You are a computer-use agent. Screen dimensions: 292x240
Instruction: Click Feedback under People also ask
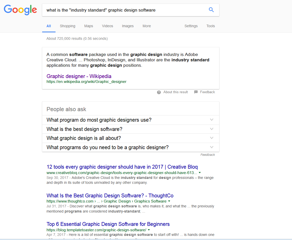(x=208, y=155)
